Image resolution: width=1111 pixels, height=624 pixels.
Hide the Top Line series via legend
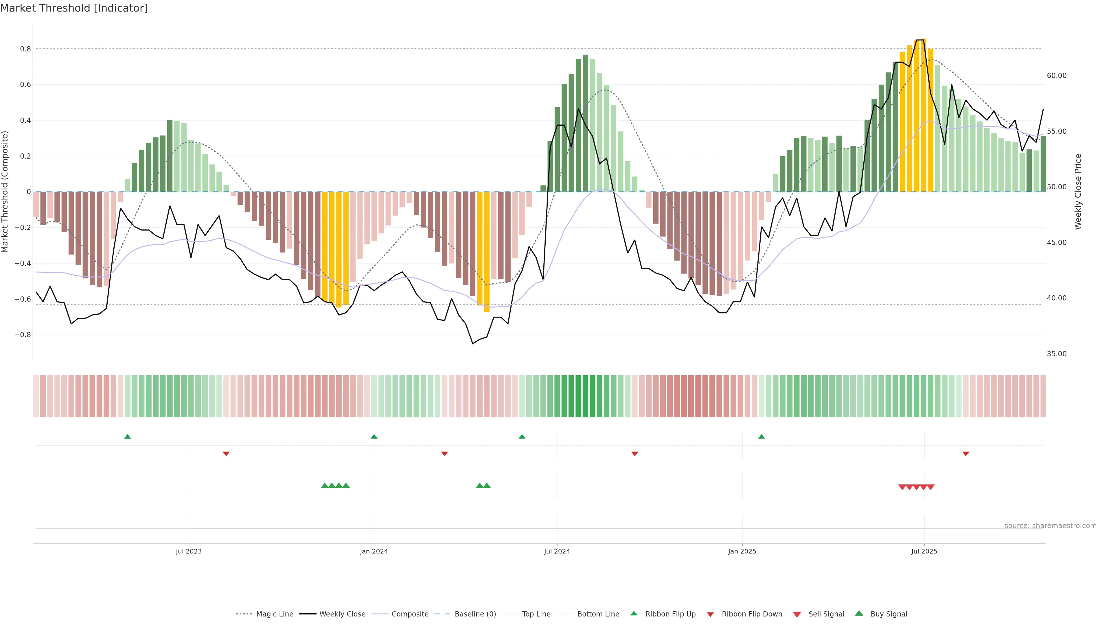536,614
